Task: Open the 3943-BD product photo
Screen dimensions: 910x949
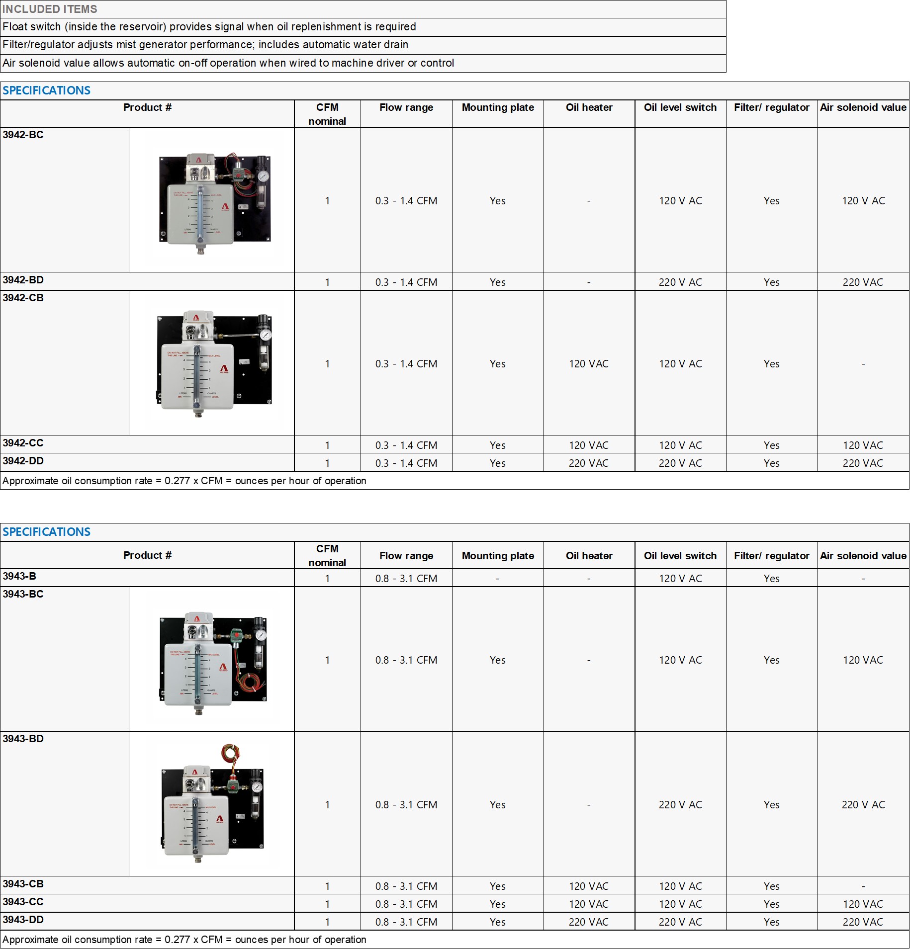Action: (x=213, y=805)
